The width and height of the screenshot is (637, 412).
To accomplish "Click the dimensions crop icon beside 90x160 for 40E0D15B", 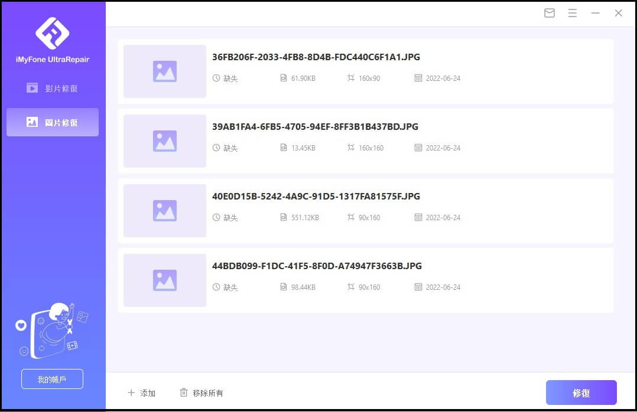I will pyautogui.click(x=351, y=217).
